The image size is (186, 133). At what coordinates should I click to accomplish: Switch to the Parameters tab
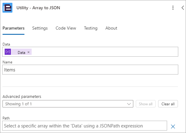13,28
